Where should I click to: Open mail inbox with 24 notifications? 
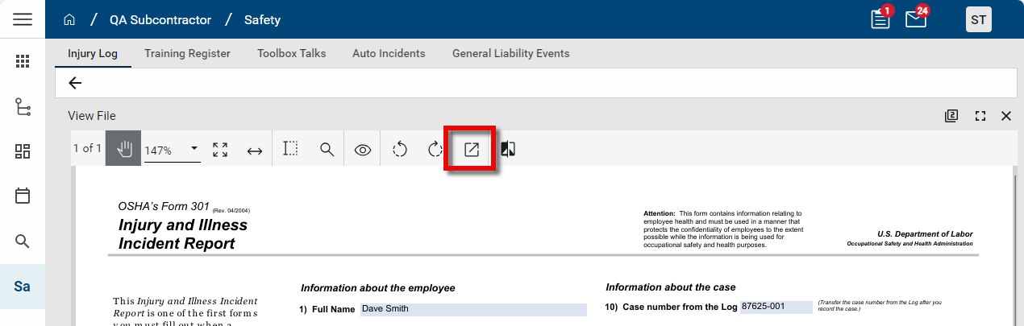coord(916,19)
